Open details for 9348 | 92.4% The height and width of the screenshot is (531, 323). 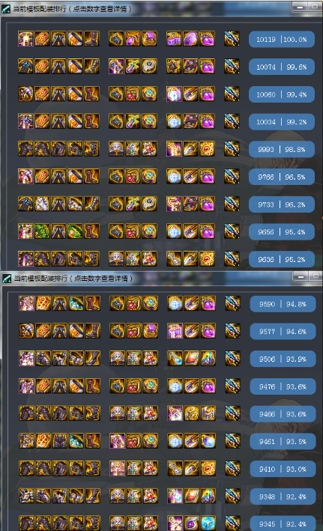click(283, 497)
